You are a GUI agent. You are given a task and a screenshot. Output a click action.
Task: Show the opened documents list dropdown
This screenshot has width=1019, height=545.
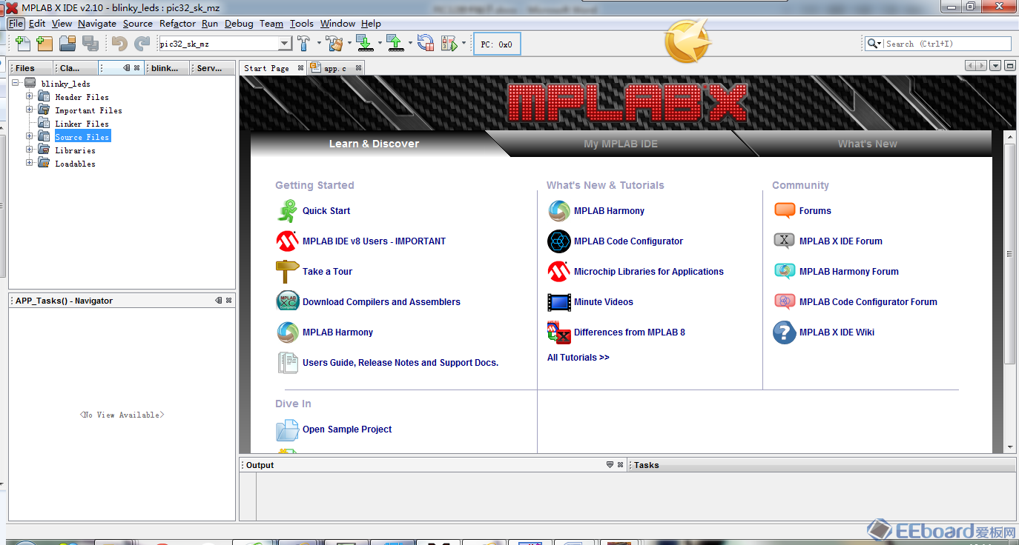(995, 66)
